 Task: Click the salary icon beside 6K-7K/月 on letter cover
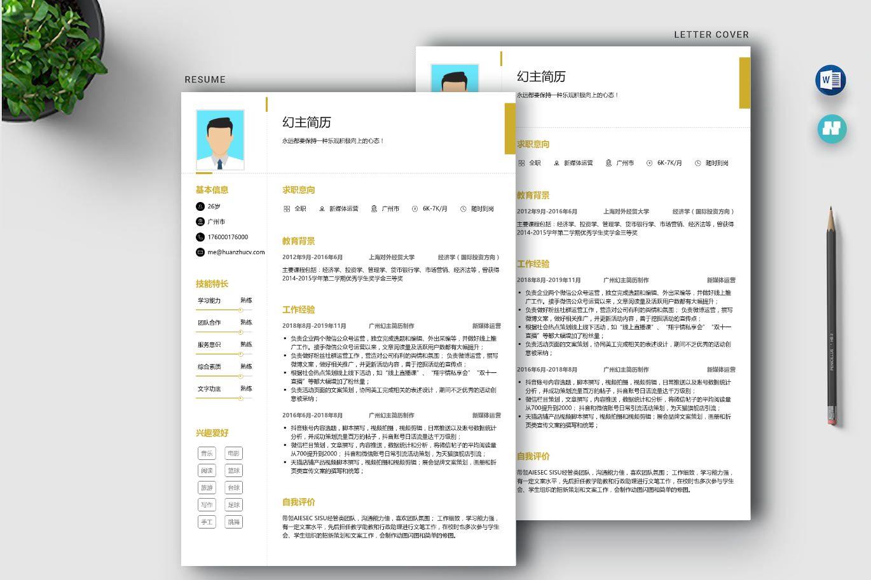click(649, 163)
